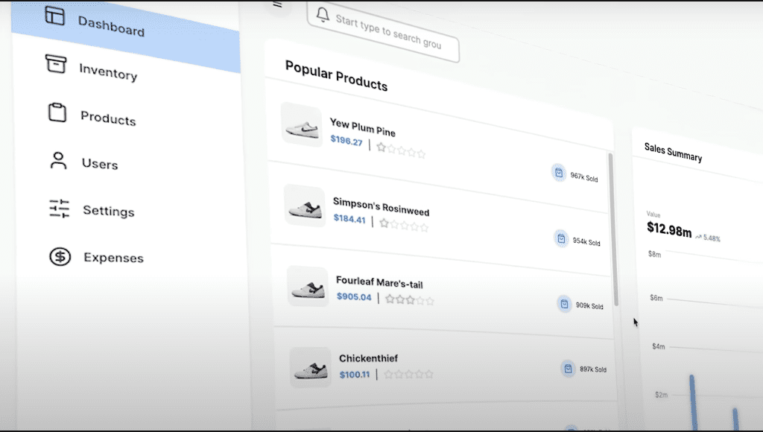Click the Yew Plum Pine product name
This screenshot has width=763, height=432.
point(363,127)
